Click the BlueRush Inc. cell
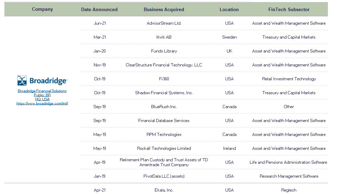The width and height of the screenshot is (338, 194). (x=164, y=107)
